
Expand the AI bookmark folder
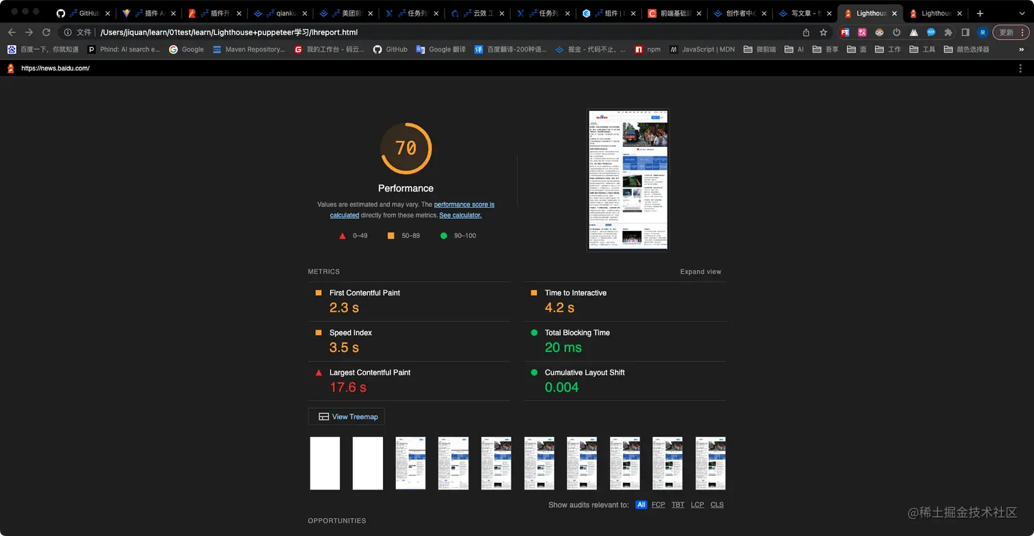click(794, 49)
